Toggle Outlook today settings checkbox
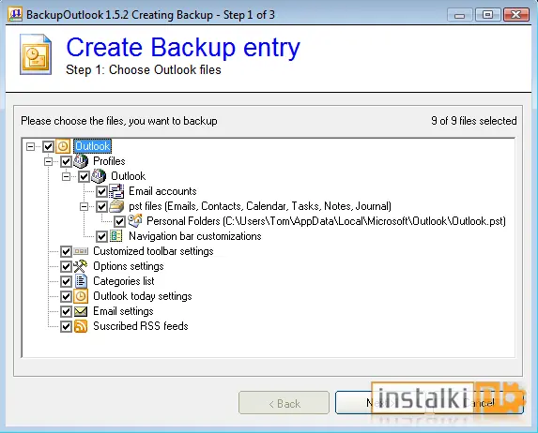 pos(66,296)
